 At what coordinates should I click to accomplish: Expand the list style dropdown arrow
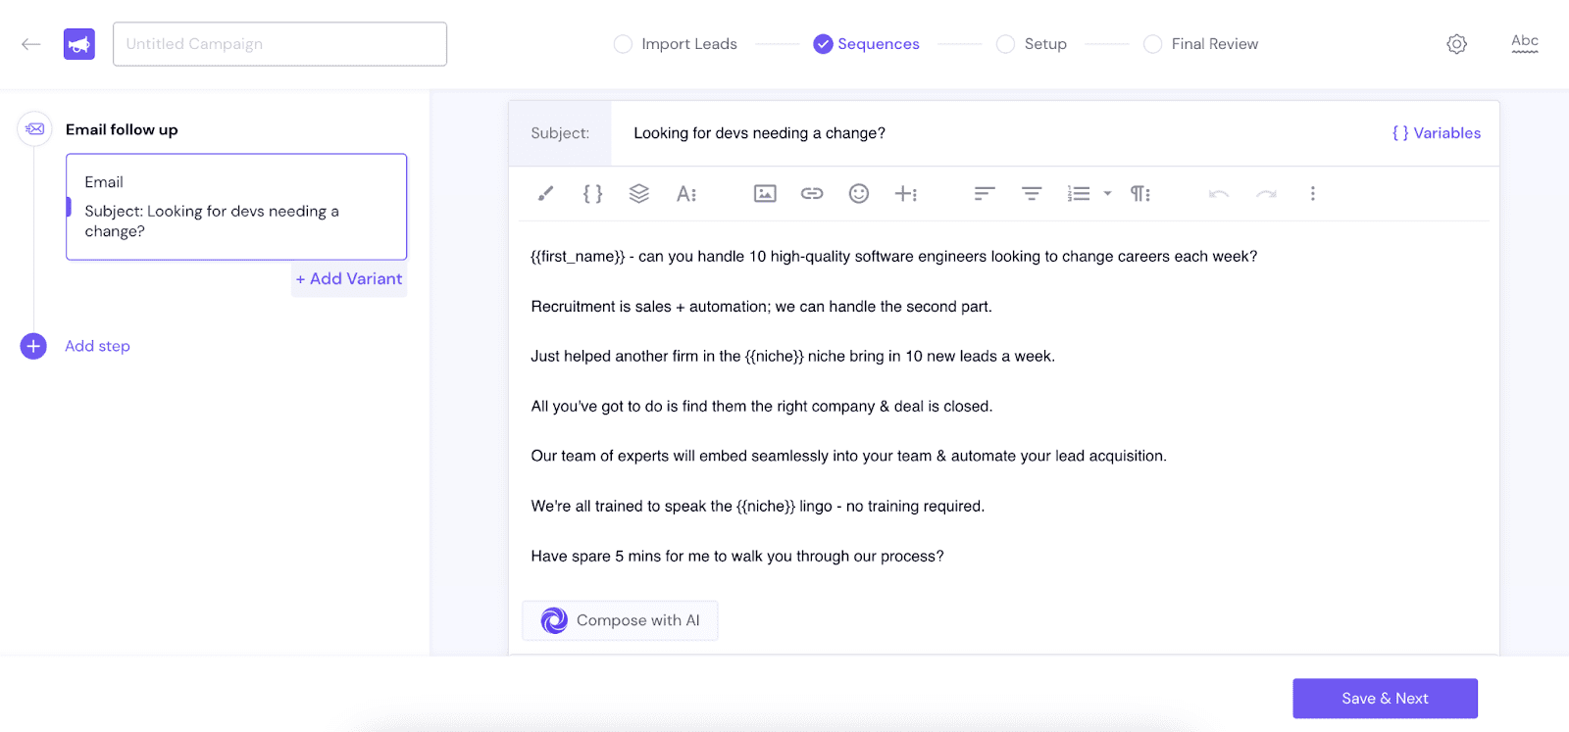[1107, 194]
